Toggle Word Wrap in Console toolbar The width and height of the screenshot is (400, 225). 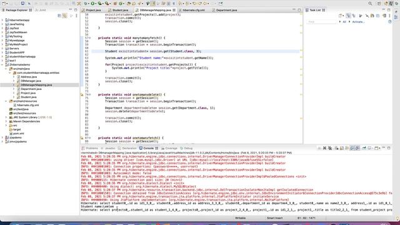(347, 148)
